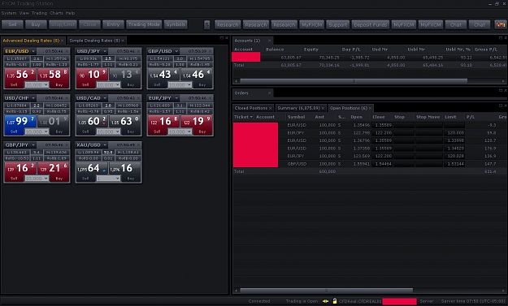Select the GBP/USD open position row
The image size is (508, 306).
click(370, 164)
